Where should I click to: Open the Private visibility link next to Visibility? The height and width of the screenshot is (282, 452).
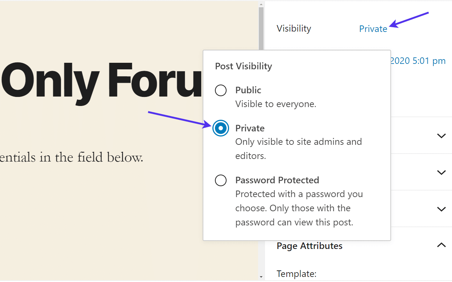point(373,29)
